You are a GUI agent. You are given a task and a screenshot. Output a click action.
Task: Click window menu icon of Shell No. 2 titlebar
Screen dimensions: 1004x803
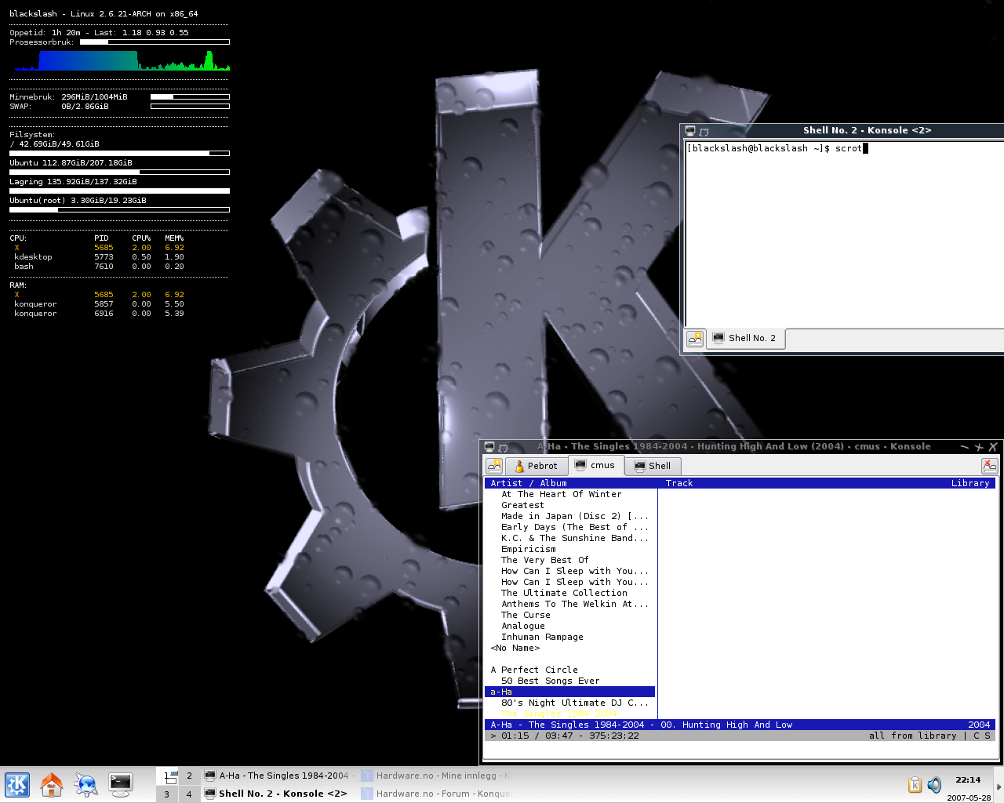690,131
